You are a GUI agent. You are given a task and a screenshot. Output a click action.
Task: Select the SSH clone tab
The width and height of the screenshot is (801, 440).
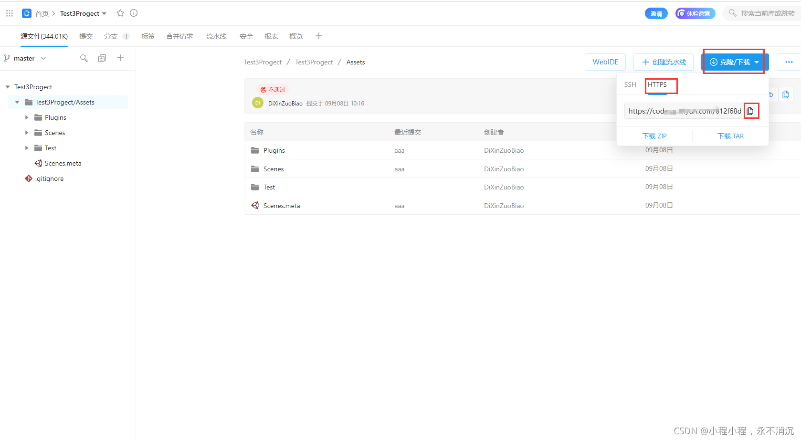(x=630, y=84)
